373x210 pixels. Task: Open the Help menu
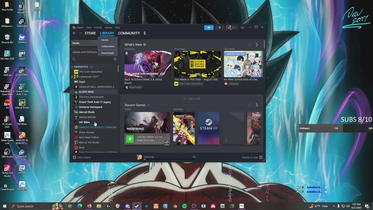click(117, 27)
